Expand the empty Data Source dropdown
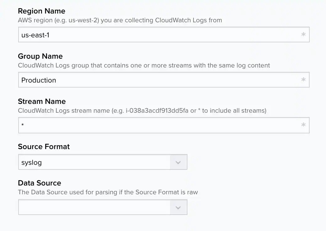Image resolution: width=326 pixels, height=231 pixels. click(94, 207)
